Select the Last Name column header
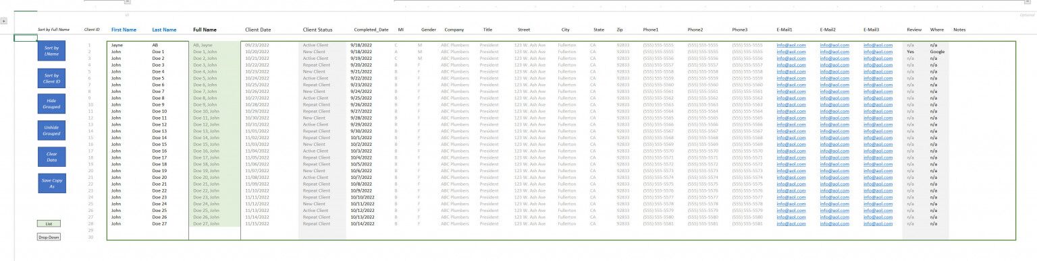The height and width of the screenshot is (261, 1037). 164,30
